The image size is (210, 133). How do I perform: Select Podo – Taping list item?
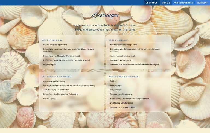tap(49, 99)
